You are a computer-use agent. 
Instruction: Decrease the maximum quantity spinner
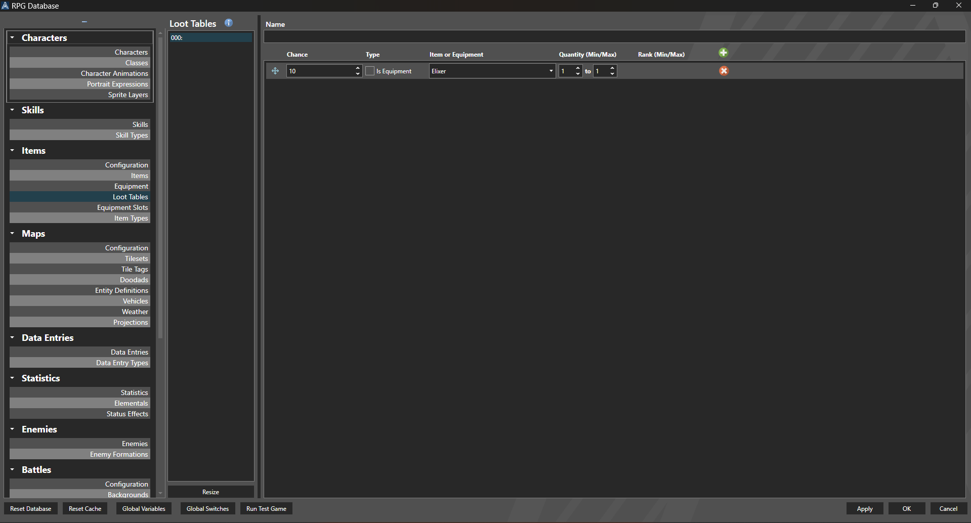(x=612, y=74)
